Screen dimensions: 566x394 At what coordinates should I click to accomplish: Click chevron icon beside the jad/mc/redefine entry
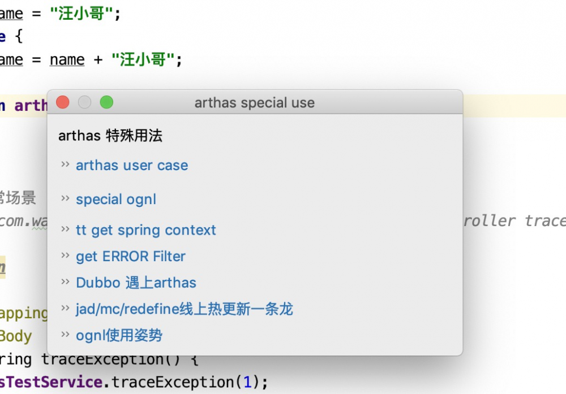point(66,308)
